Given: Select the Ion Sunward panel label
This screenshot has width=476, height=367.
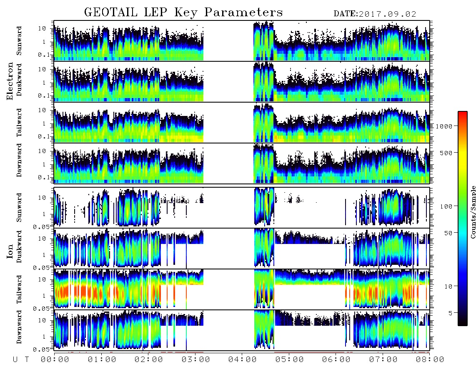Looking at the screenshot, I should (x=19, y=208).
